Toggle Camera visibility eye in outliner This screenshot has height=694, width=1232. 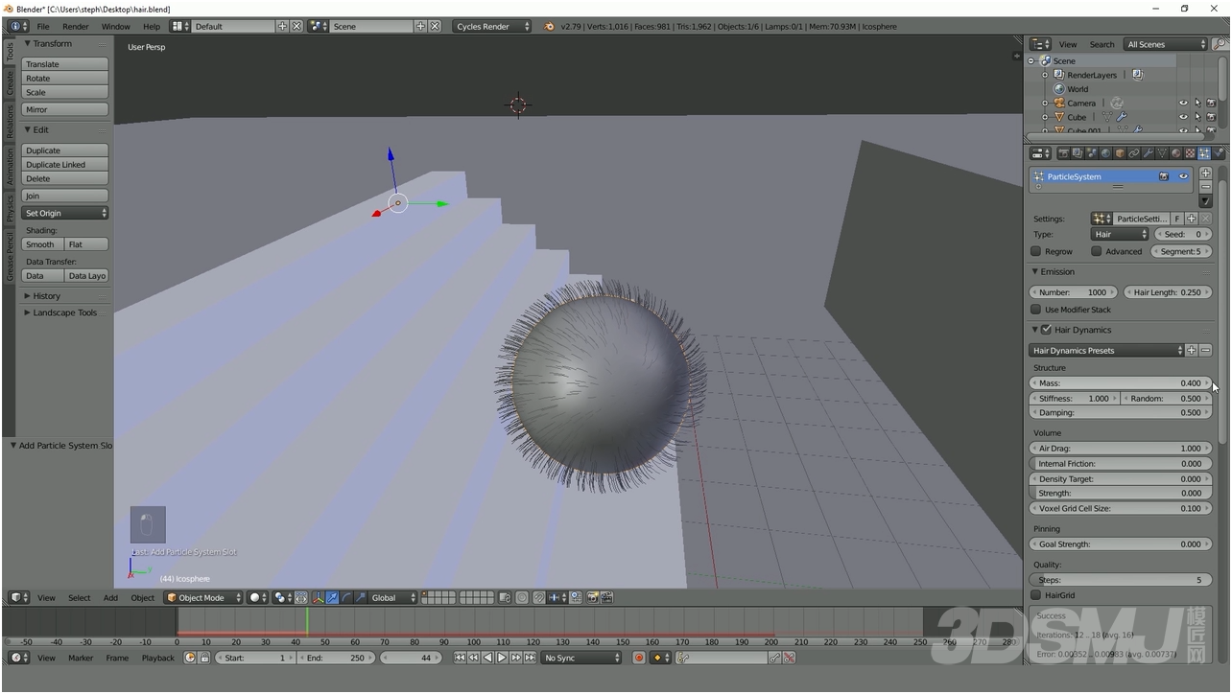1183,103
